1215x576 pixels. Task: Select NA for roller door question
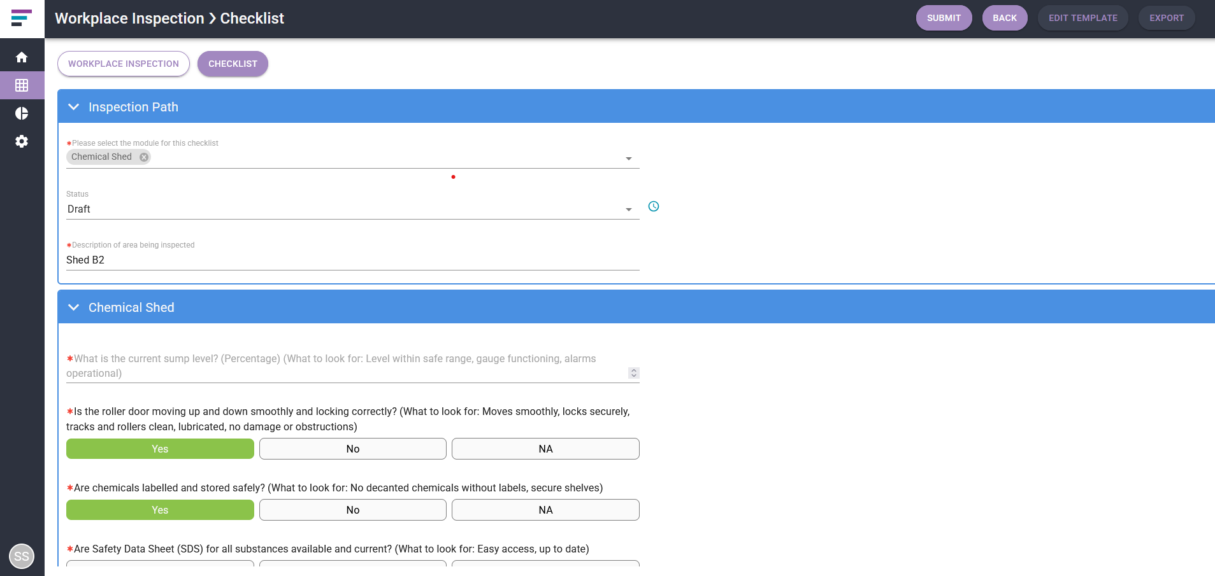[545, 449]
